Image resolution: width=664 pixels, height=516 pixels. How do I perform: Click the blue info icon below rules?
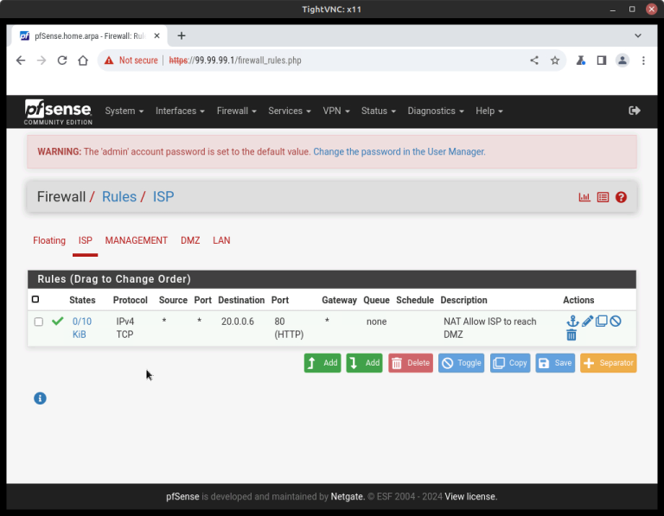pyautogui.click(x=40, y=398)
